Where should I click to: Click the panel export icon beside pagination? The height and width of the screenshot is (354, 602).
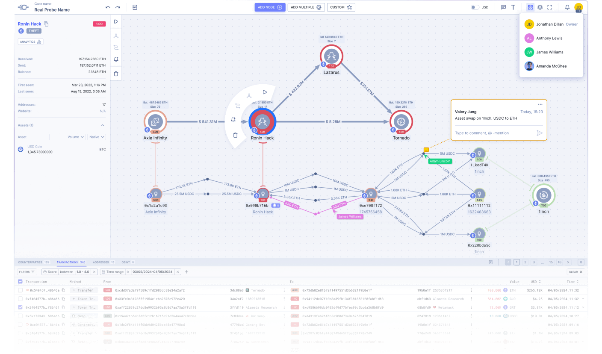(491, 262)
